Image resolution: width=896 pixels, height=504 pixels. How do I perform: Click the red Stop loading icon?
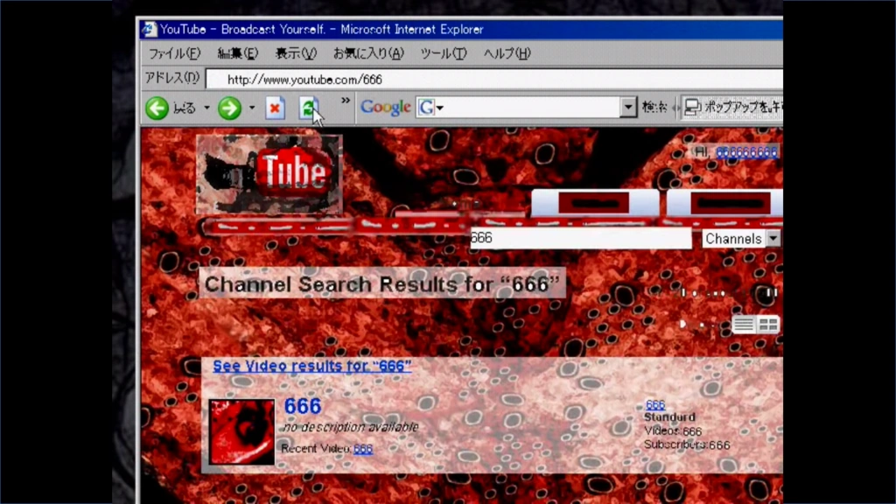pyautogui.click(x=274, y=108)
